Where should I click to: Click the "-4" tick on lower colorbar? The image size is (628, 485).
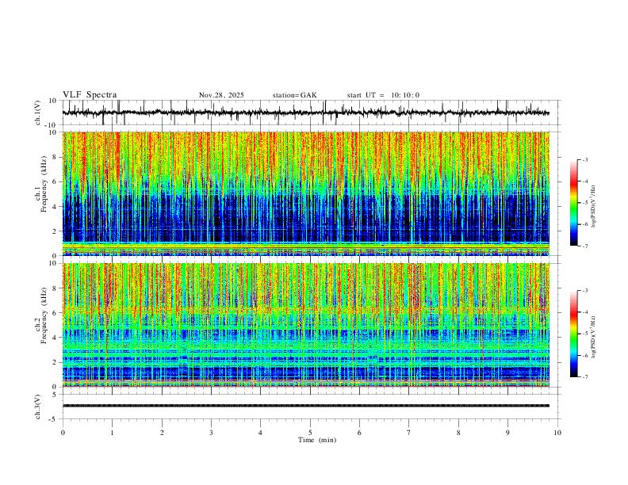[585, 312]
